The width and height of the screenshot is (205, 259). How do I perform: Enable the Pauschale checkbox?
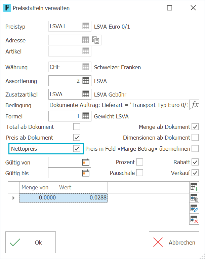140,173
